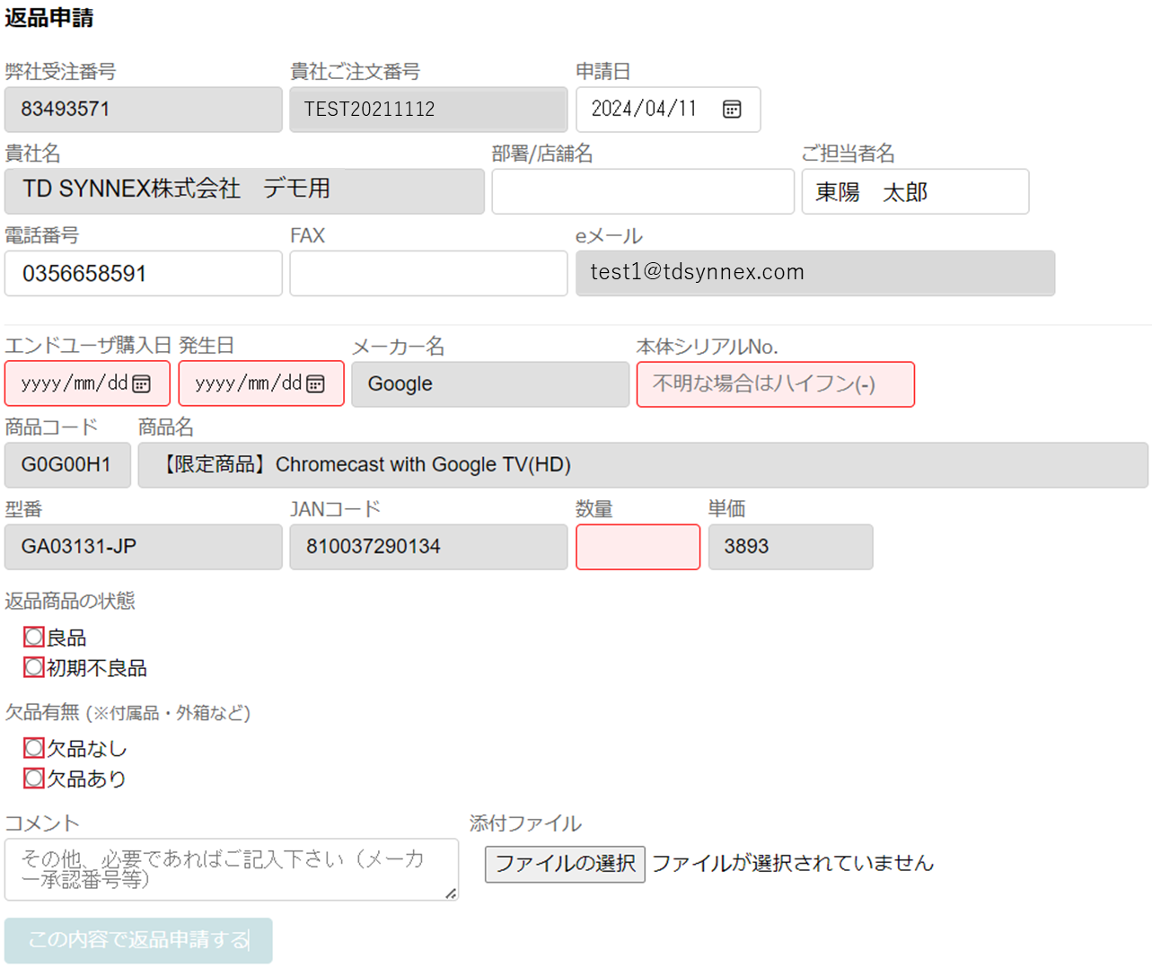Click the エンドユーザ購入日 date placeholder

point(75,383)
